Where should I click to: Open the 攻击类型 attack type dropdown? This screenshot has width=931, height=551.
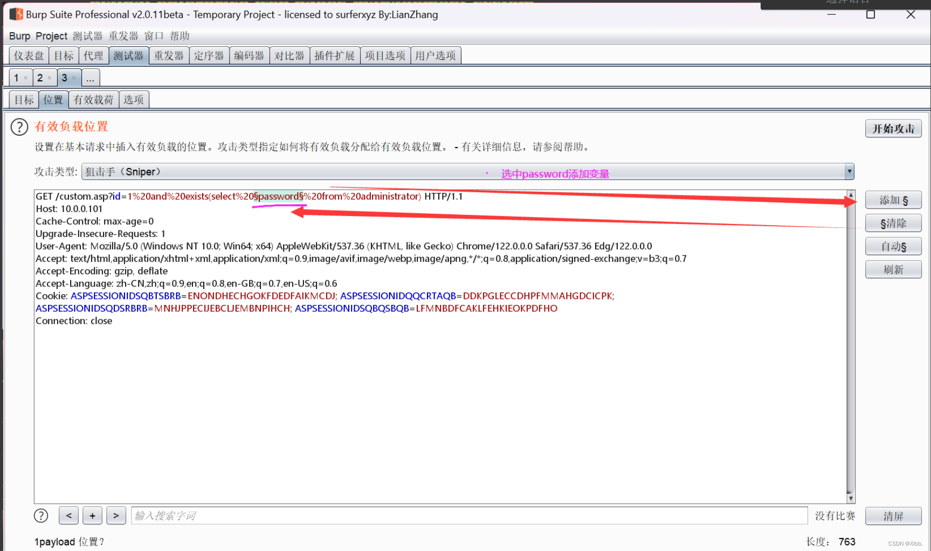(x=849, y=171)
